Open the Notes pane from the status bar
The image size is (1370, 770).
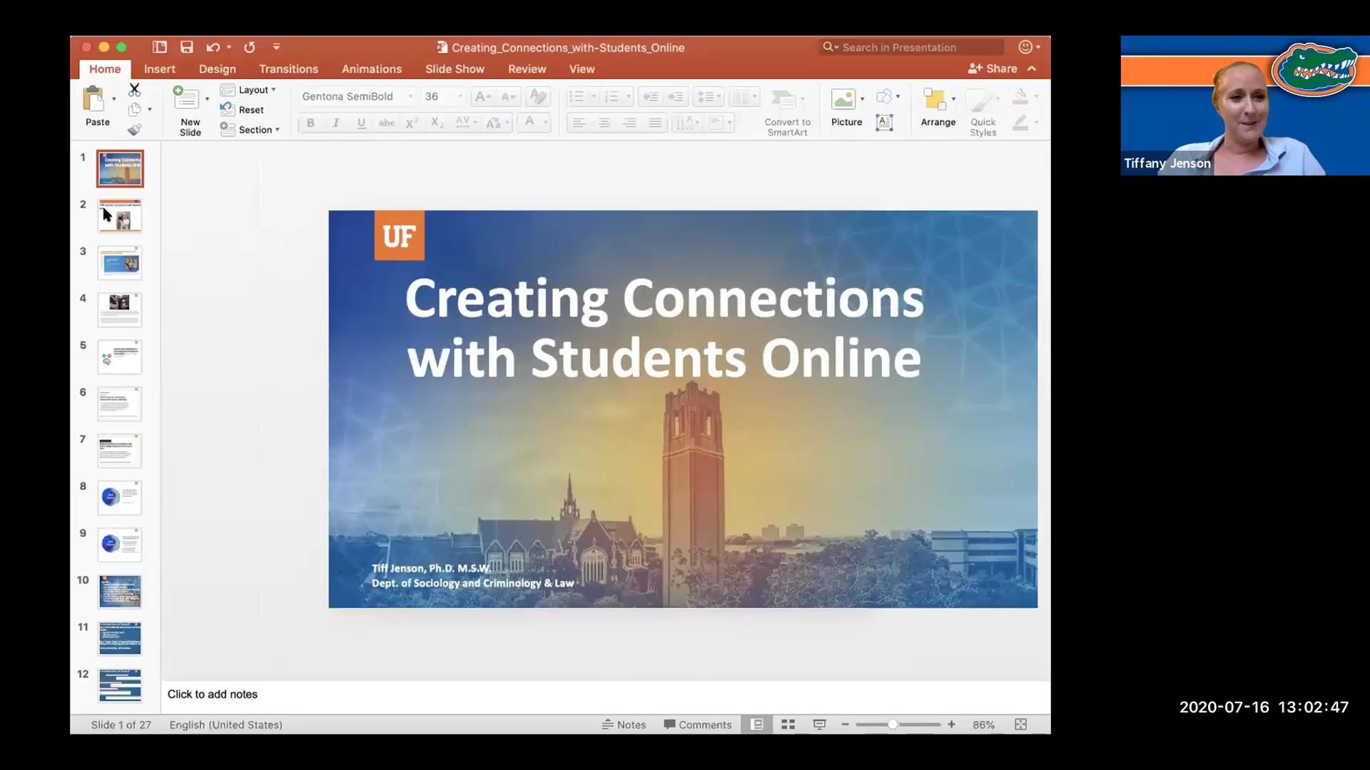pos(624,724)
